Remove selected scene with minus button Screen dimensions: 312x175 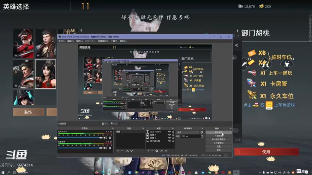[122, 151]
